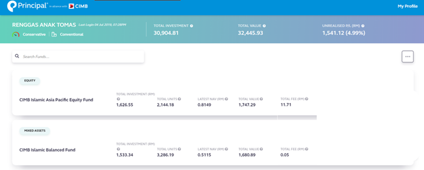Click the search magnifier icon
This screenshot has width=424, height=170.
[x=17, y=56]
